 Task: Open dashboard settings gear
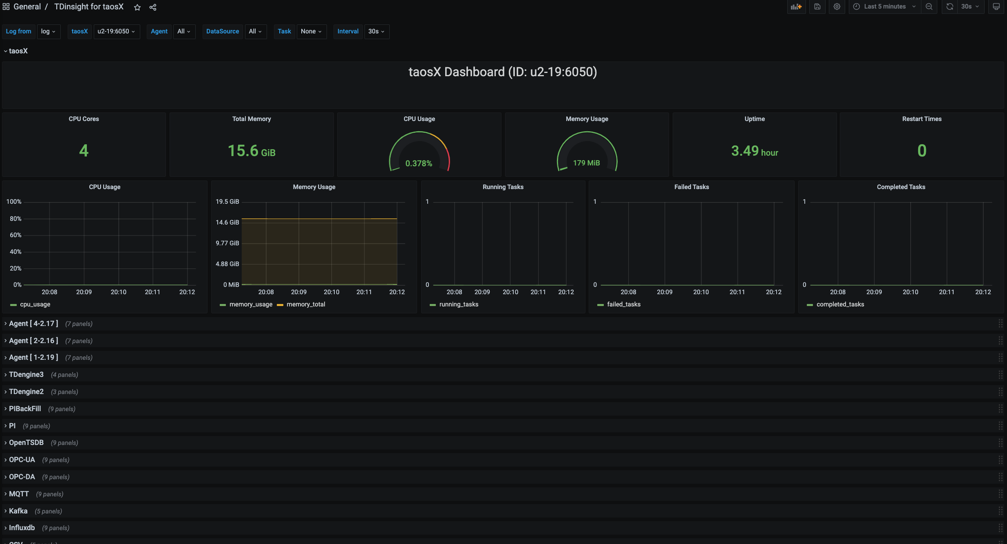point(837,7)
